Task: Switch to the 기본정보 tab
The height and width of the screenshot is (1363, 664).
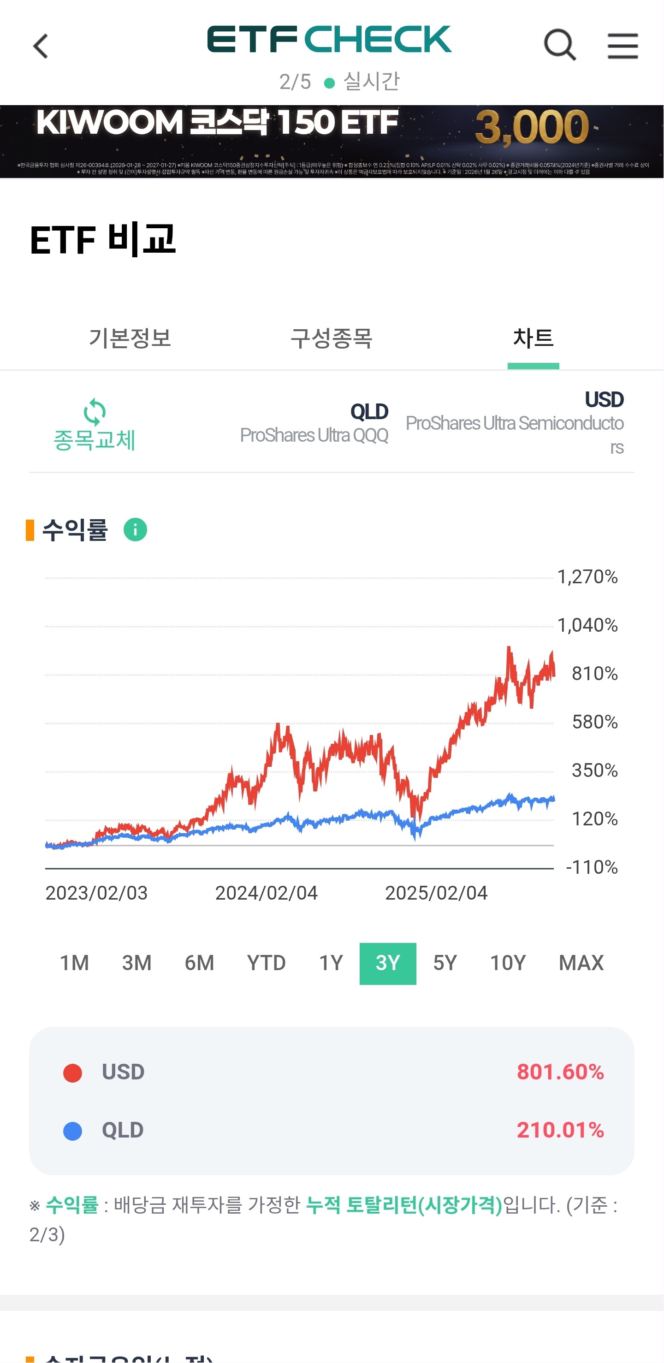Action: 130,338
